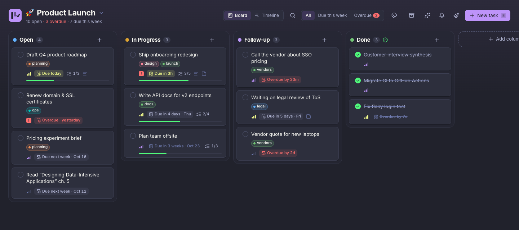Click the Due in 3h date chip
This screenshot has height=230, width=519.
(x=161, y=74)
